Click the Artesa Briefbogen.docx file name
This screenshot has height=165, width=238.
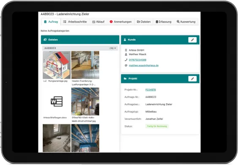(x=55, y=118)
